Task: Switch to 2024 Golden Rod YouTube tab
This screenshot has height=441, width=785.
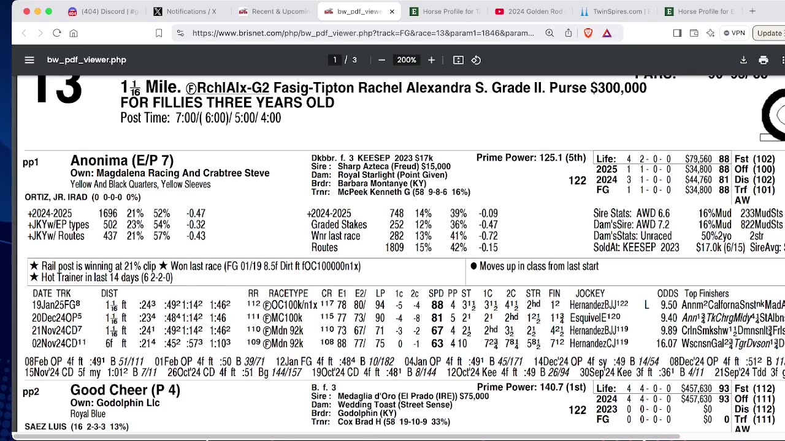Action: [x=530, y=11]
